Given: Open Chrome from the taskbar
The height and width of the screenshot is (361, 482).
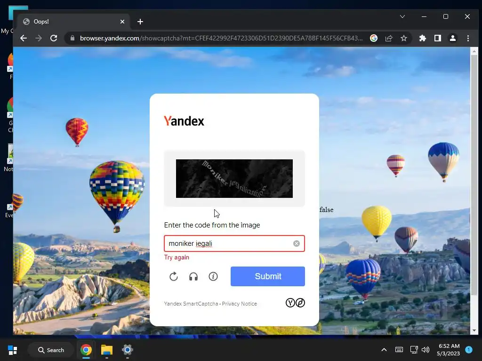Looking at the screenshot, I should (x=86, y=350).
